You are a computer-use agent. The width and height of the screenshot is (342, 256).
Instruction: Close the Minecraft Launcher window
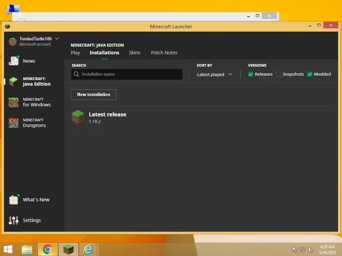click(331, 25)
